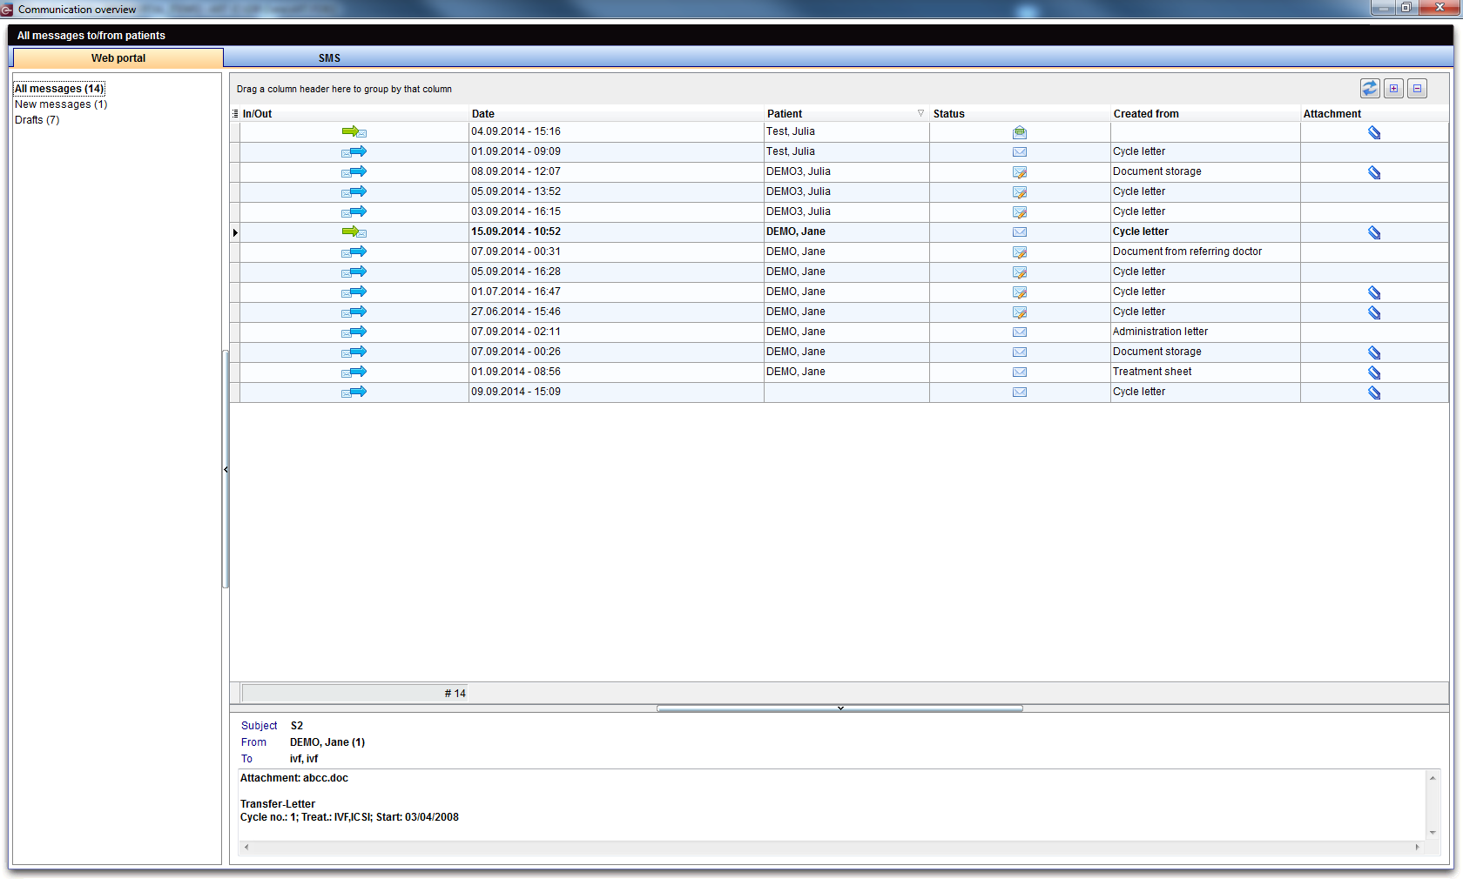Click outgoing blue arrow icon for 01.09.2014 - 09:09

point(354,151)
